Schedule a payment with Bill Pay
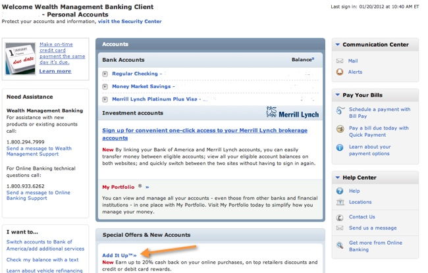Viewport: 428px width, 273px height. coord(380,112)
